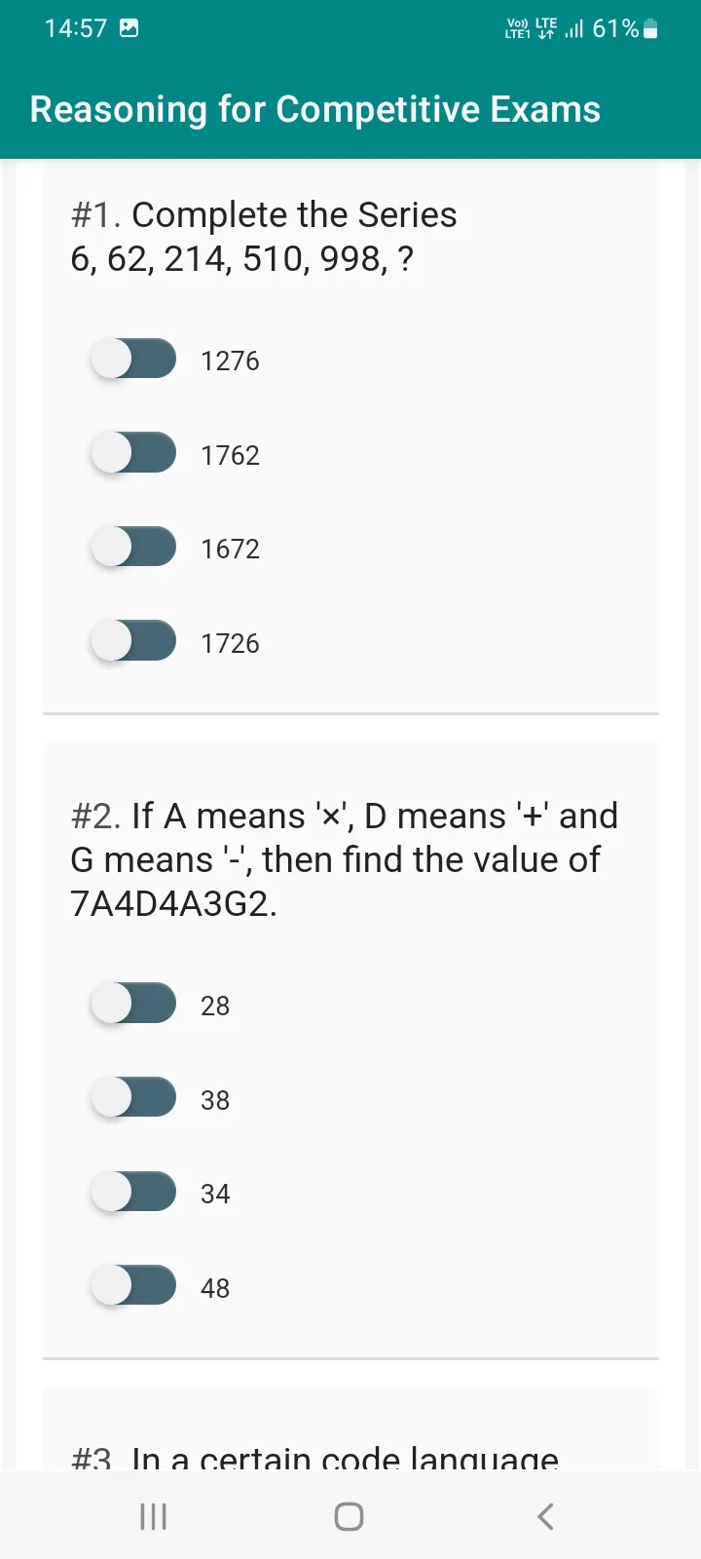Choose answer 38 via its switch

[x=133, y=1098]
